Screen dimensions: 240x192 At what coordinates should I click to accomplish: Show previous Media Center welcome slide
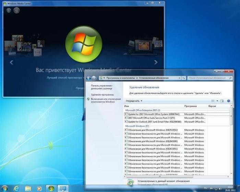pos(11,62)
